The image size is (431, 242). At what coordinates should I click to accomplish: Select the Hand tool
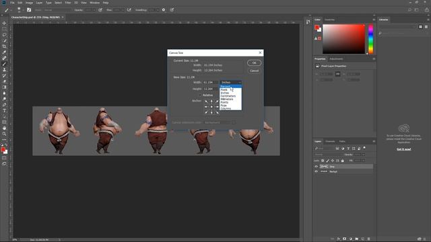[x=4, y=128]
